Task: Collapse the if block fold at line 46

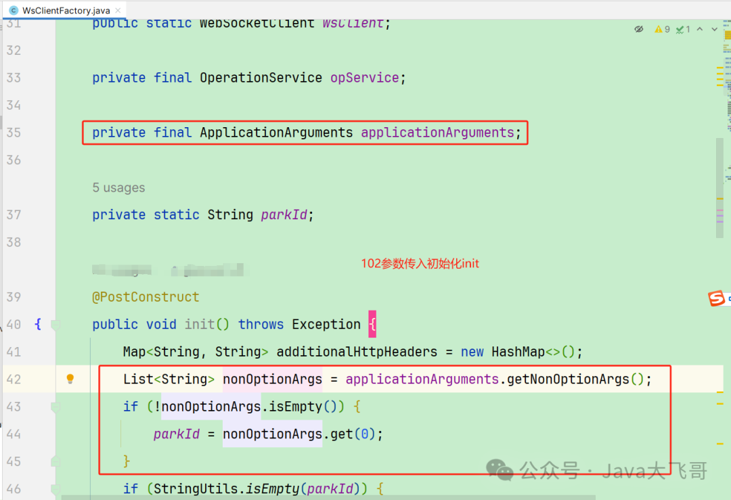Action: (x=56, y=488)
